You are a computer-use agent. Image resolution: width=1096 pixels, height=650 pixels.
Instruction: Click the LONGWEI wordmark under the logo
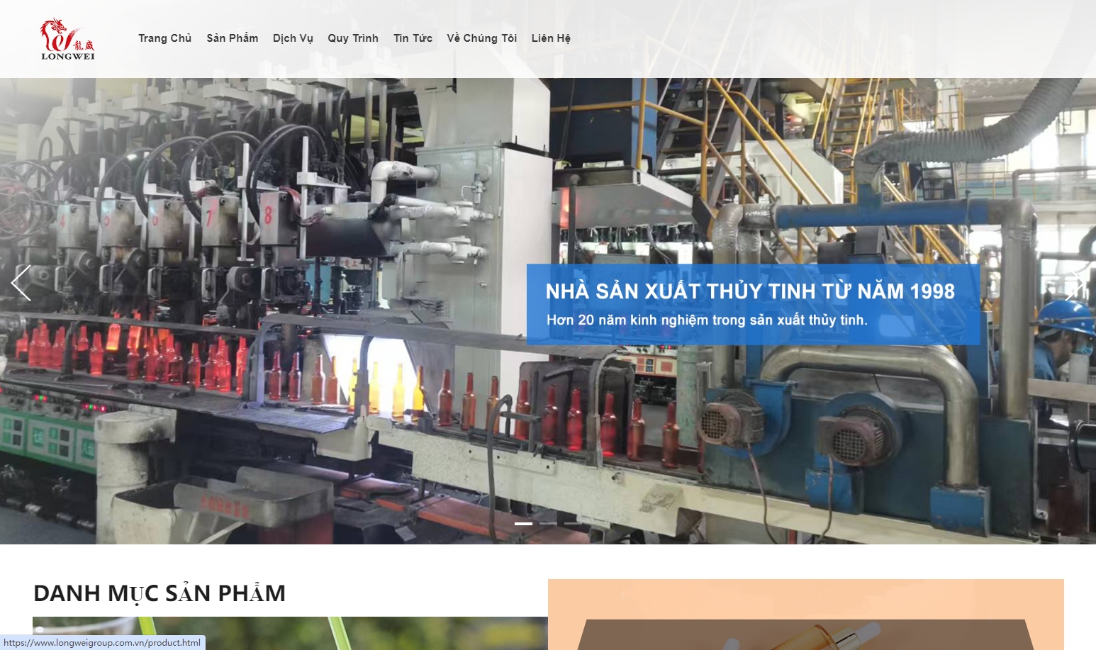tap(67, 57)
